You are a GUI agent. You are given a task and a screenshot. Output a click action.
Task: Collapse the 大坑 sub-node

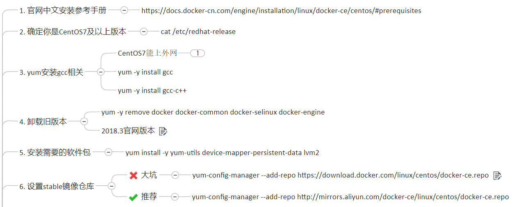click(175, 175)
